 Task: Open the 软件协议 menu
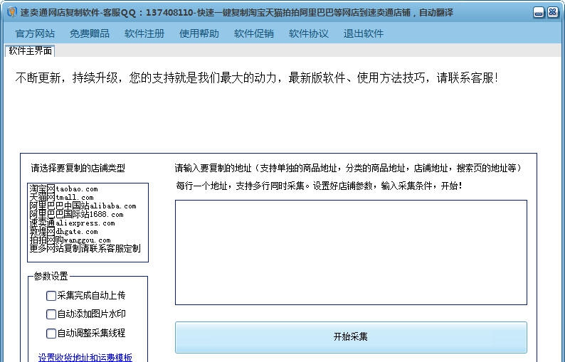309,33
